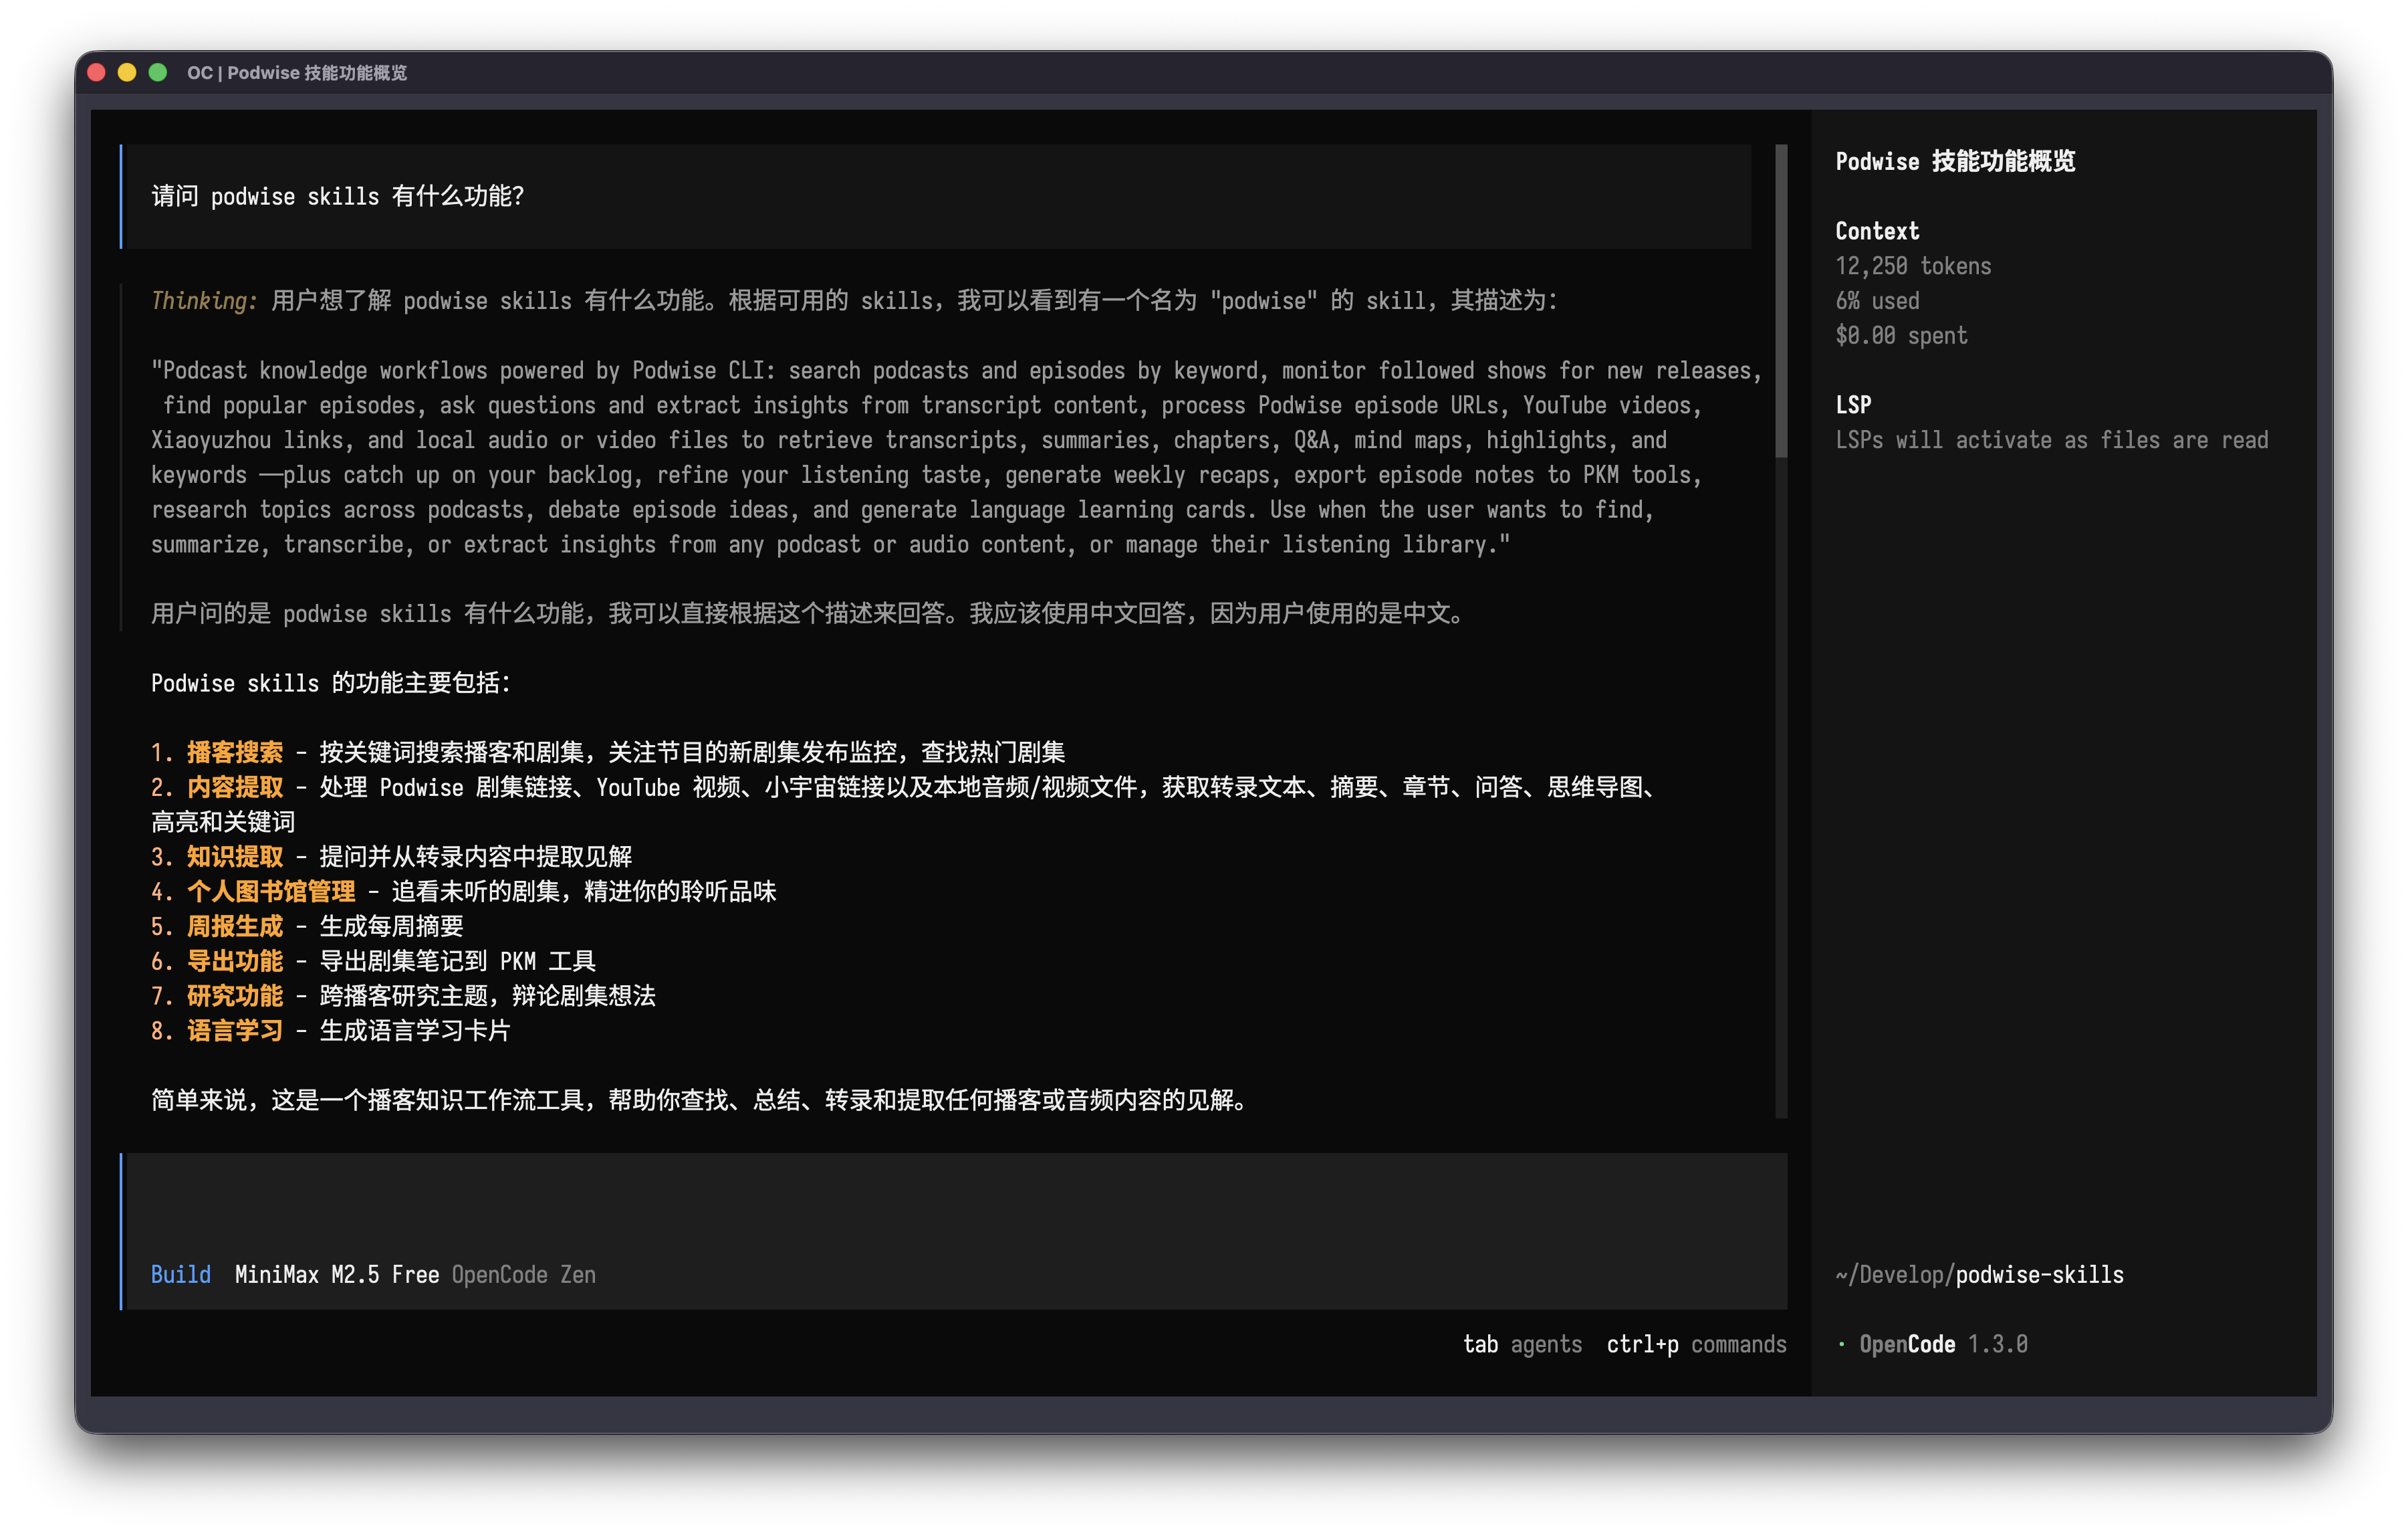The height and width of the screenshot is (1533, 2408).
Task: Select the MiniMax M2.5 Free model label
Action: click(x=336, y=1274)
